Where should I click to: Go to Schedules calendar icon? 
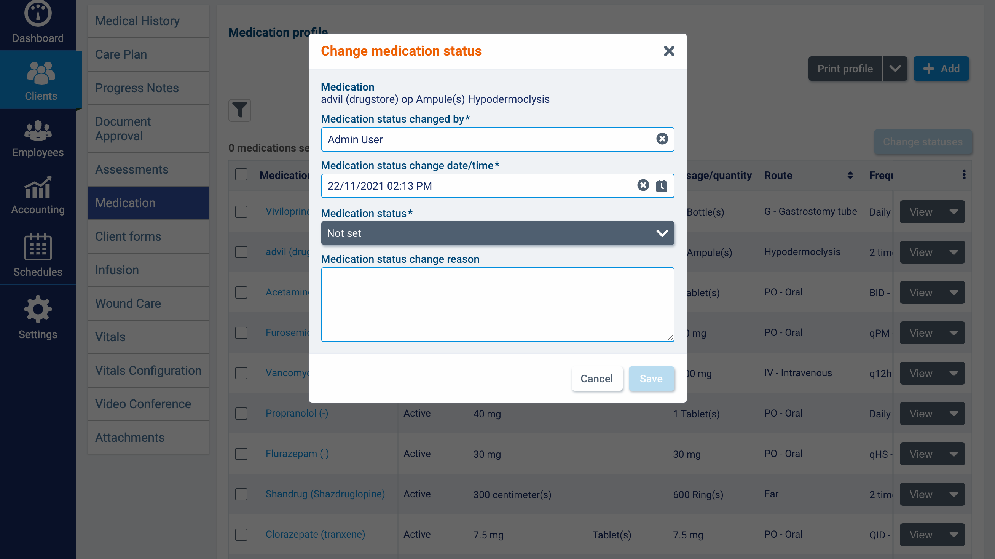coord(38,247)
